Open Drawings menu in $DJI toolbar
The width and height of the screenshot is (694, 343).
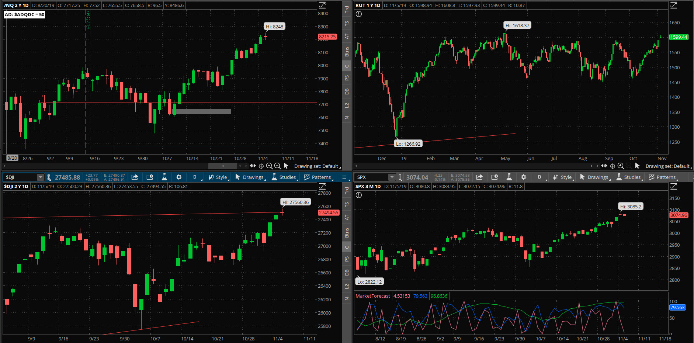(250, 177)
